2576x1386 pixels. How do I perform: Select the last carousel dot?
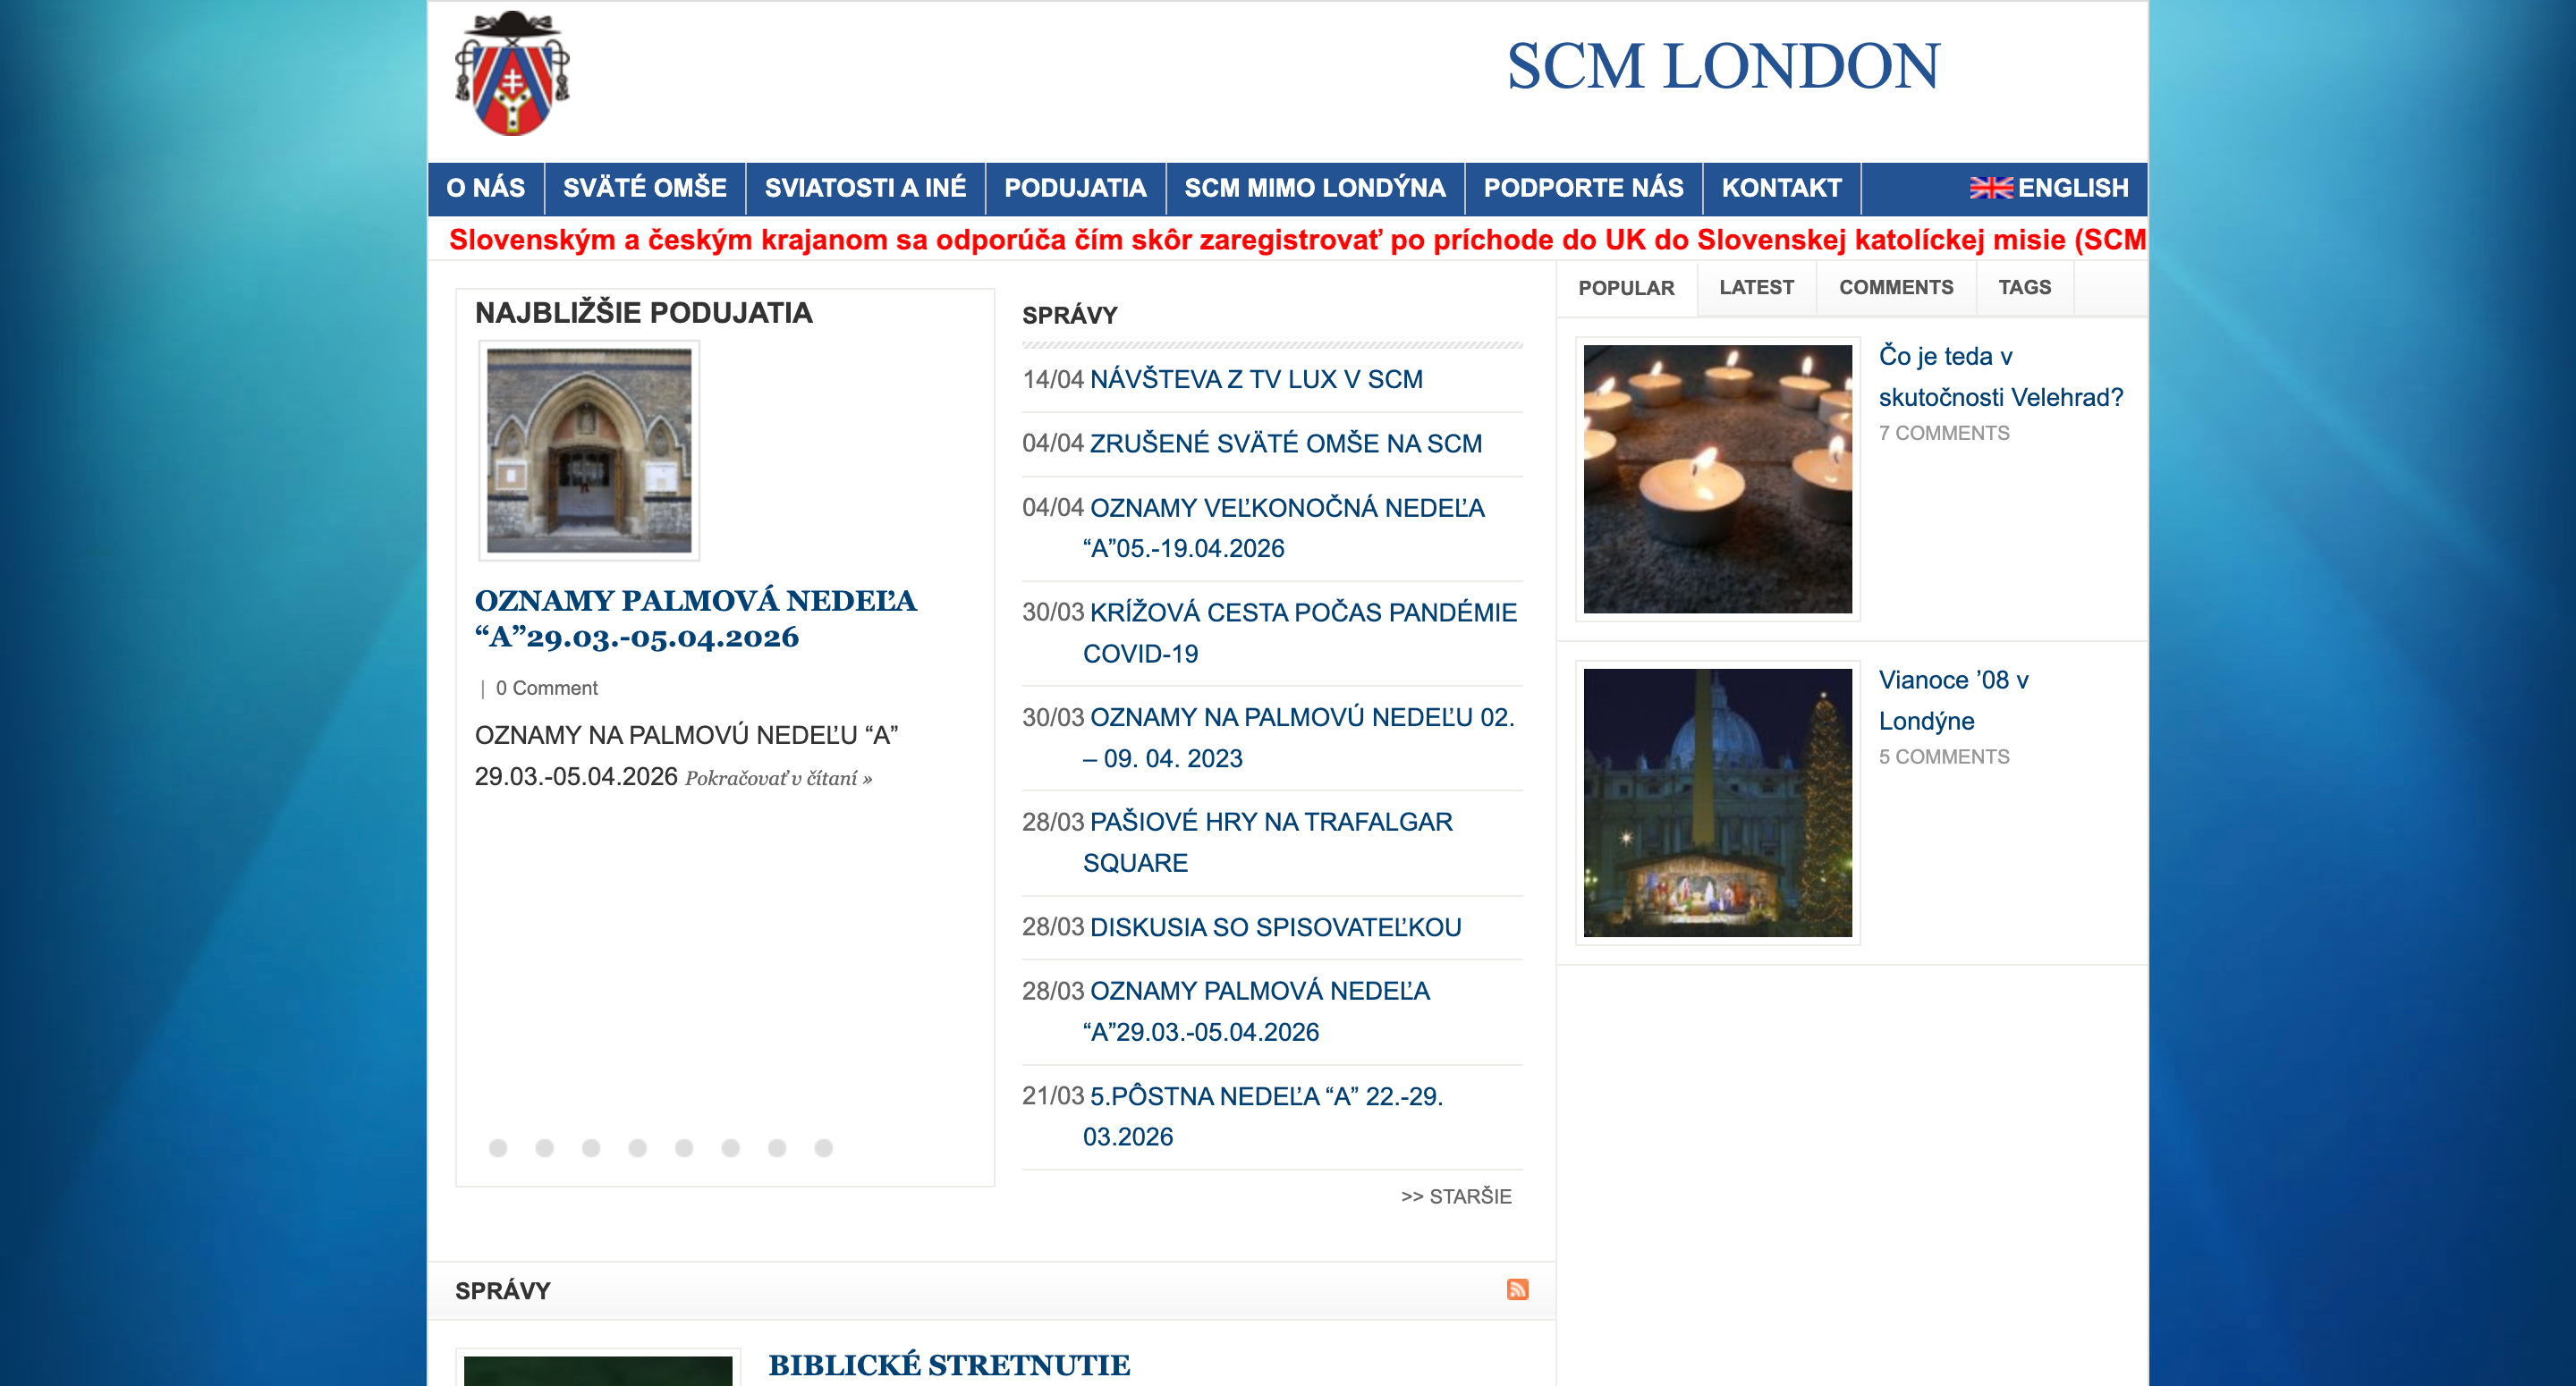(823, 1147)
